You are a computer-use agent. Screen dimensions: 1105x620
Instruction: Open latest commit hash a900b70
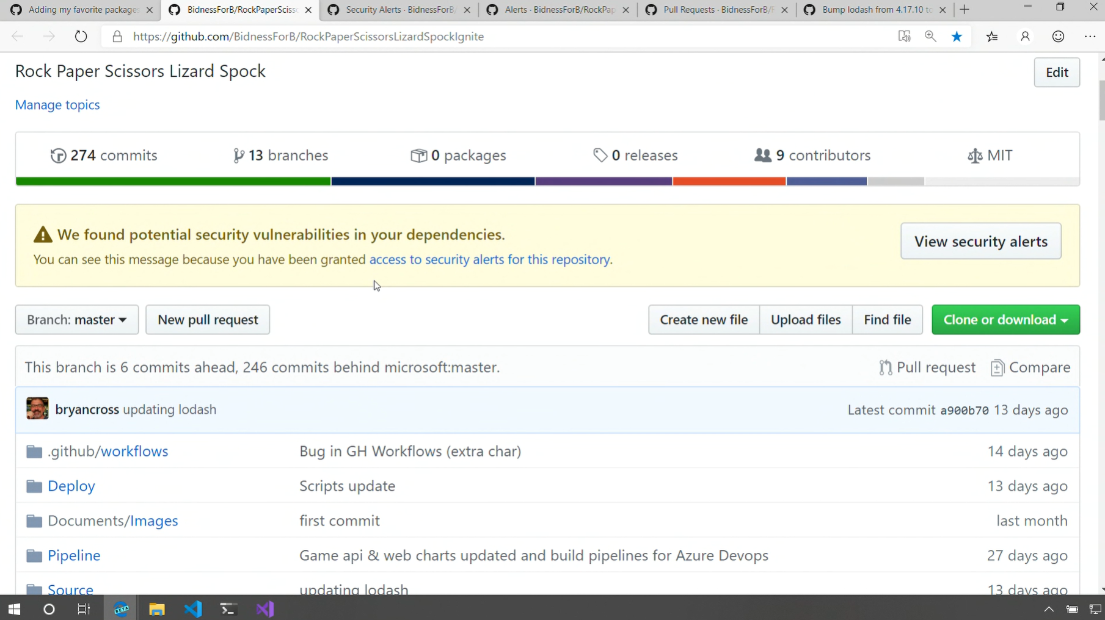coord(965,410)
